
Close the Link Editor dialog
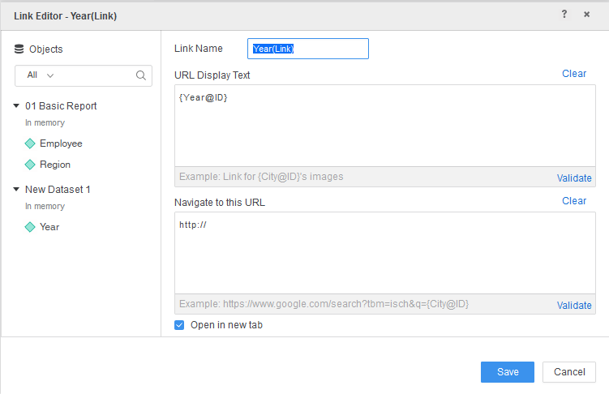click(x=586, y=14)
